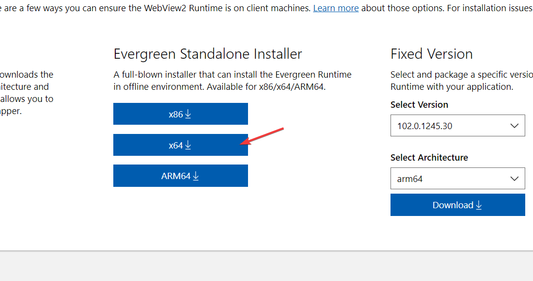
Task: Download the x86 Evergreen Standalone Installer
Action: pos(180,114)
